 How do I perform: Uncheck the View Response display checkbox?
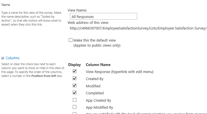(74, 71)
